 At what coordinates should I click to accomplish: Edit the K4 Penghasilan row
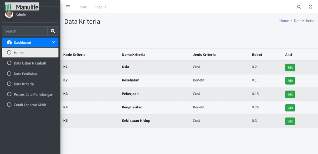click(x=290, y=108)
